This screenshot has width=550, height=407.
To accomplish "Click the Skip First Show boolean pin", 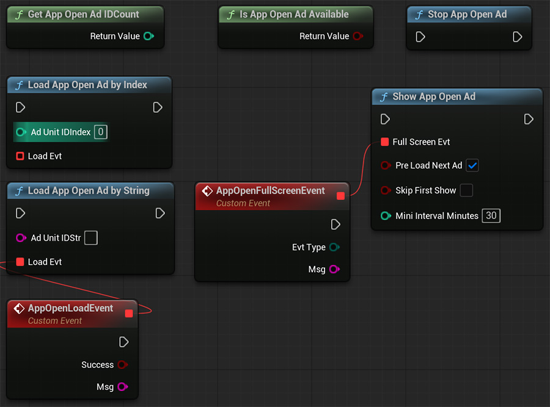I will point(386,190).
